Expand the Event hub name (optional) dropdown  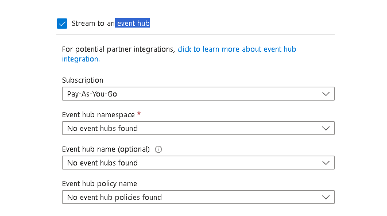point(198,163)
